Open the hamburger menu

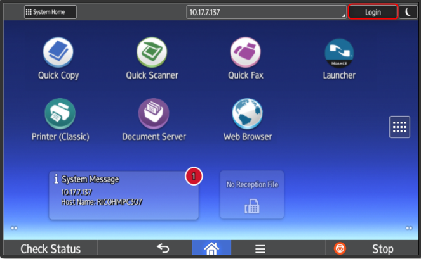tap(260, 248)
